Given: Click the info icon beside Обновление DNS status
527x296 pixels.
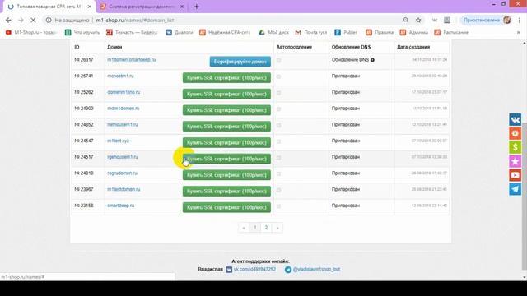Looking at the screenshot, I should pos(372,60).
